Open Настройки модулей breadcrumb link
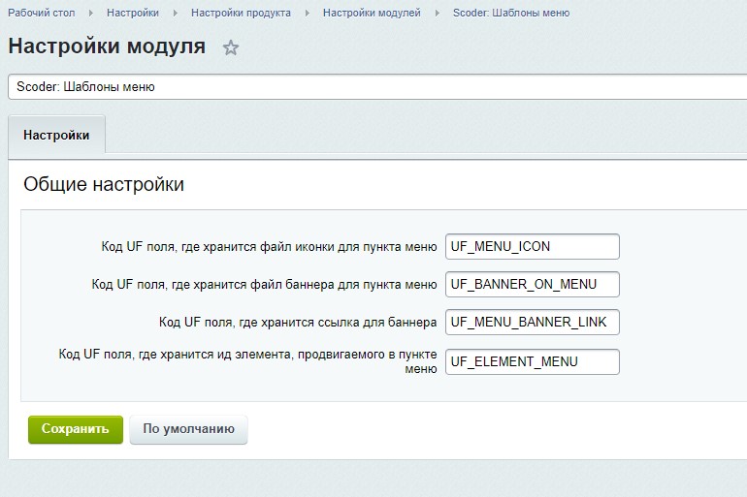 (372, 14)
